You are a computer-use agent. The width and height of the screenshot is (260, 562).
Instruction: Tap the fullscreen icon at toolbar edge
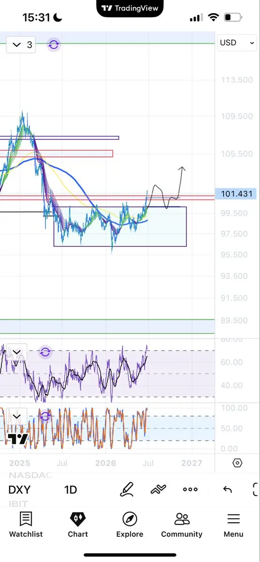[256, 489]
